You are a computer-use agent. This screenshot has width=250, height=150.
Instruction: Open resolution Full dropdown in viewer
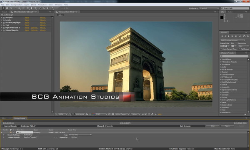coord(101,114)
